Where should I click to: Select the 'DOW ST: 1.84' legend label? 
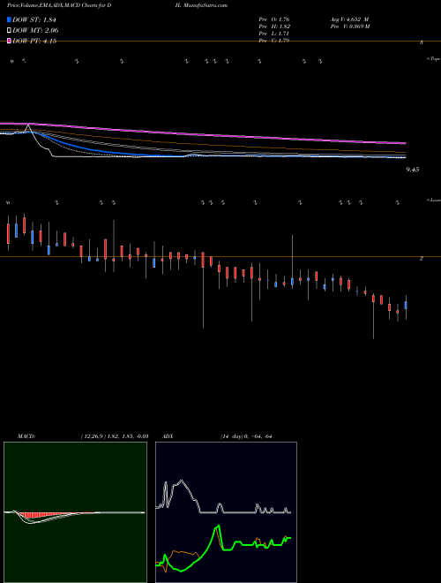(x=34, y=19)
